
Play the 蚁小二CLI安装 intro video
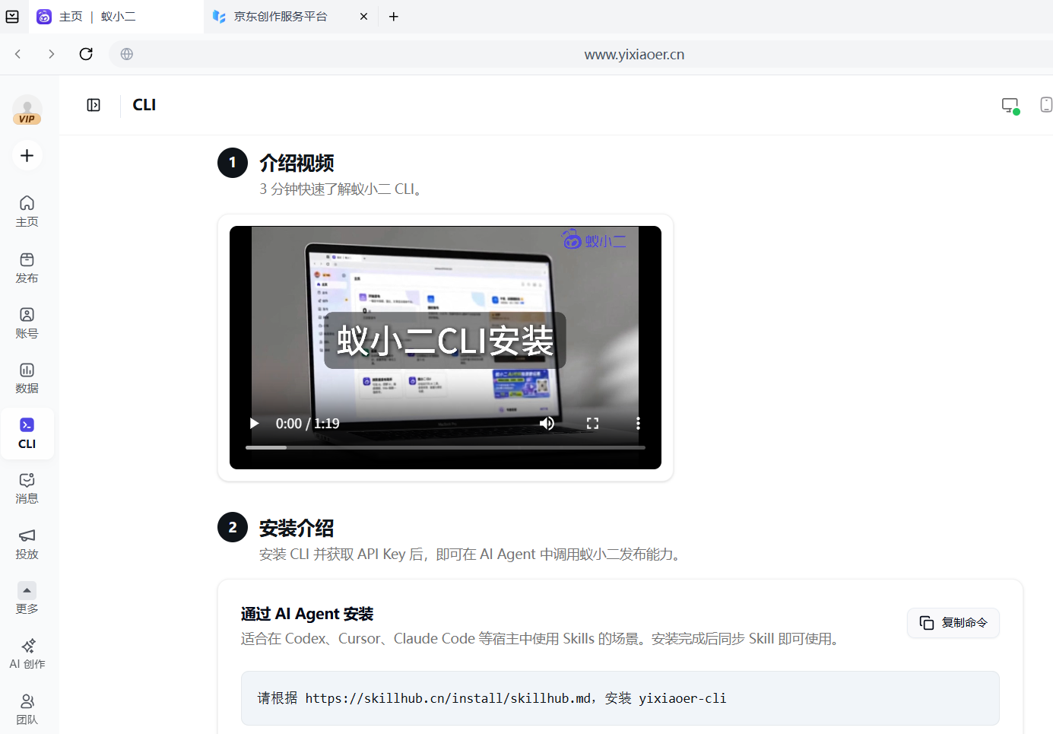(255, 424)
